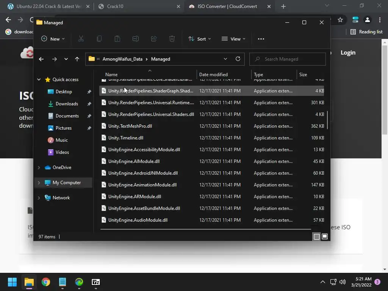Select Unity.TextMeshPro.dll file

coord(211,126)
